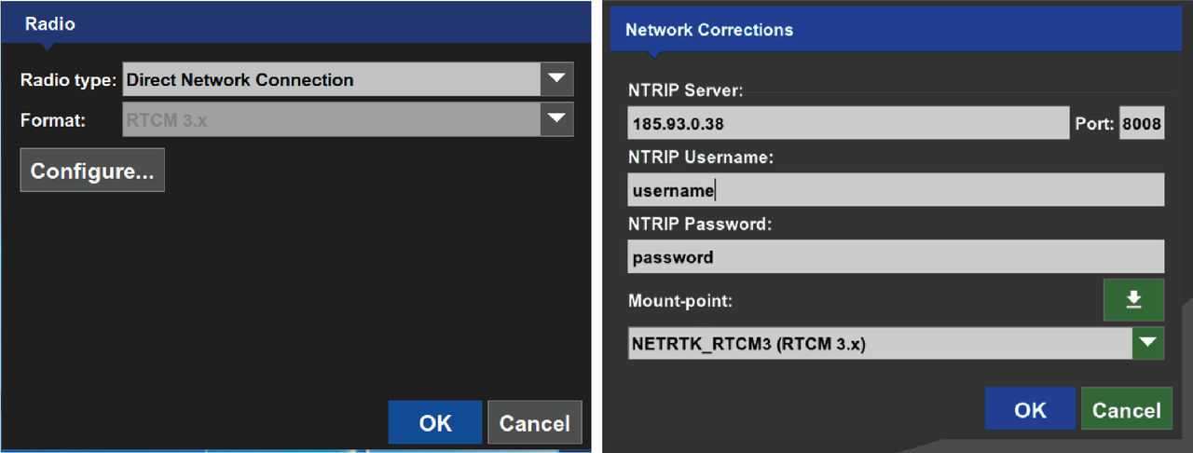Click OK in Network Corrections dialog
This screenshot has height=453, width=1193.
click(x=1030, y=409)
